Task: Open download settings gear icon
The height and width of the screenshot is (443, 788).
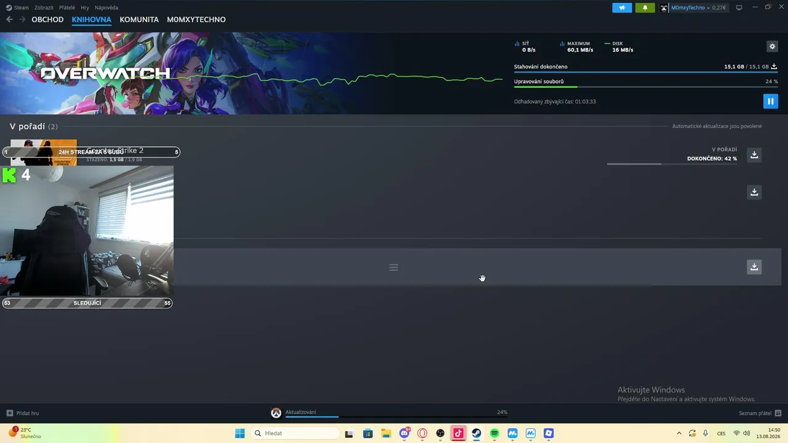Action: [772, 46]
